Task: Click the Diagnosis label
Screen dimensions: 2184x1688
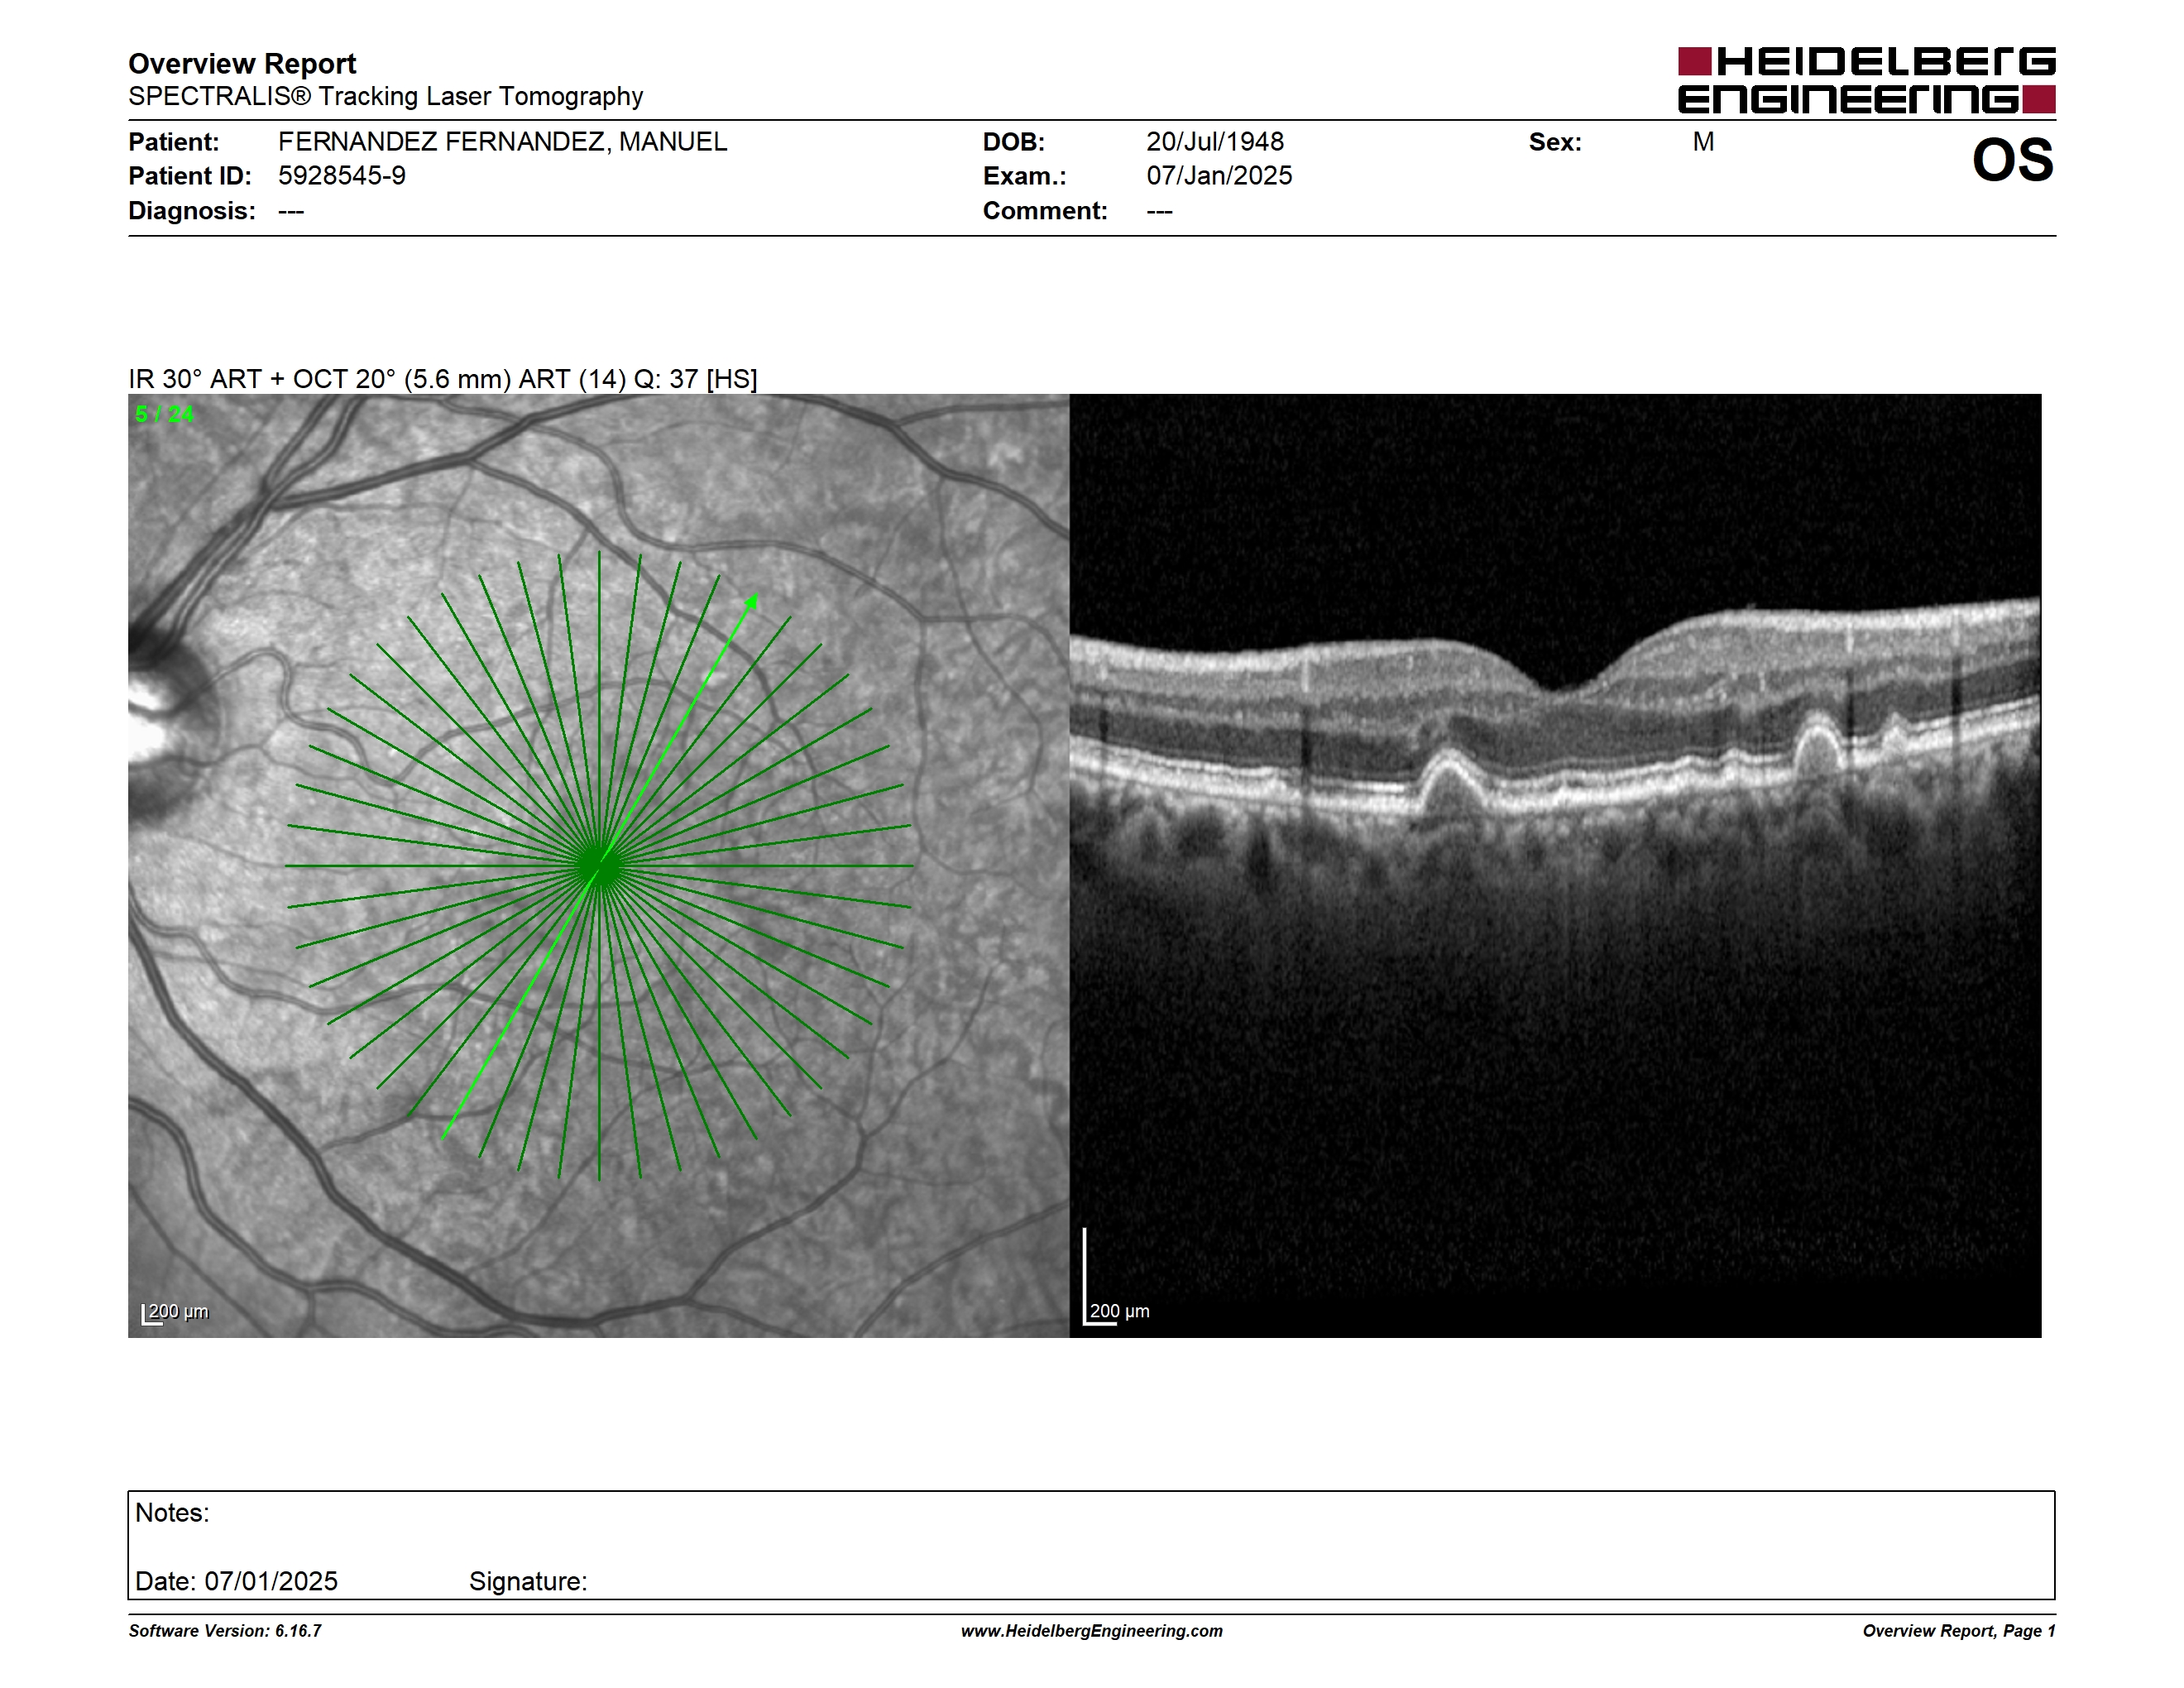Action: tap(192, 211)
